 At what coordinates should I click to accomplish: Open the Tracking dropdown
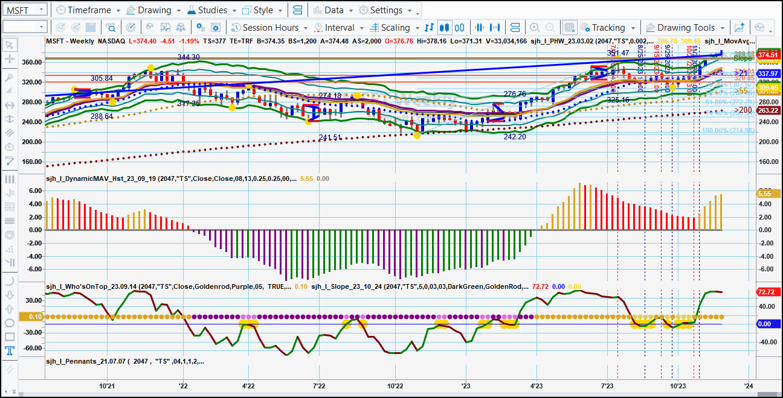click(608, 27)
